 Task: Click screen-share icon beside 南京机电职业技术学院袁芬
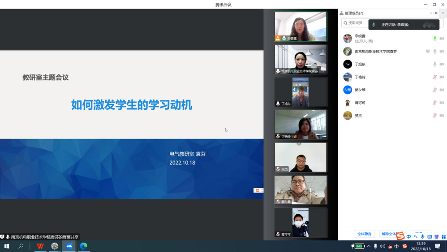point(428,52)
